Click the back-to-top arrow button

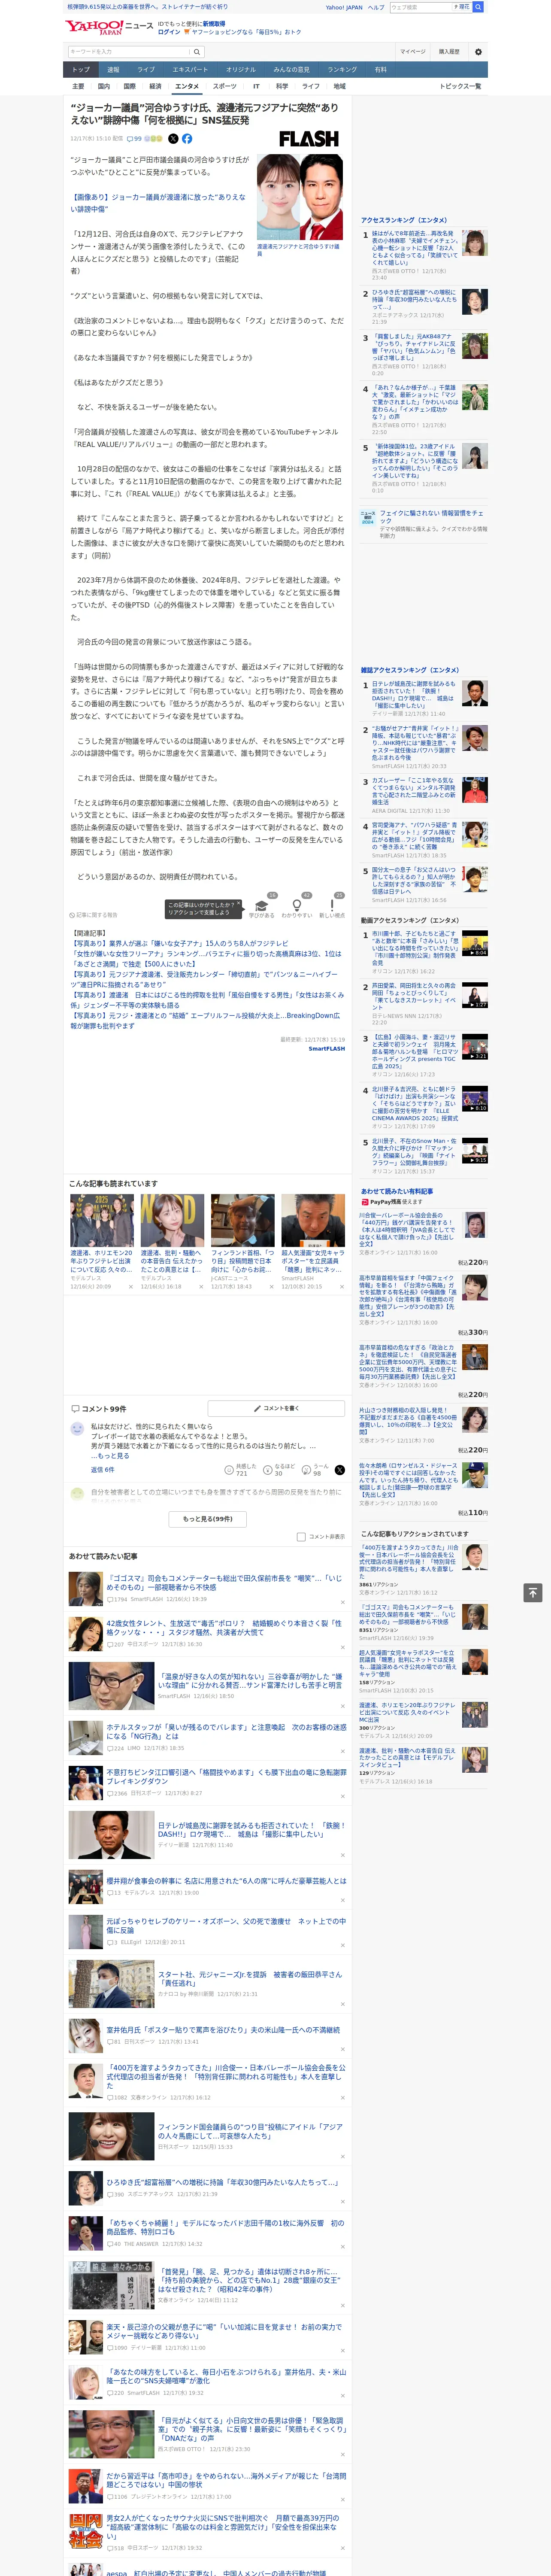pyautogui.click(x=533, y=1593)
